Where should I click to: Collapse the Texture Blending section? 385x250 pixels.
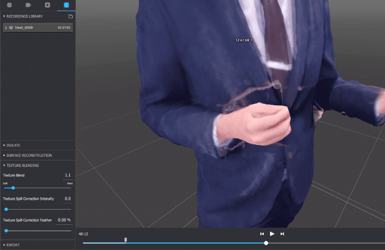[x=22, y=165]
